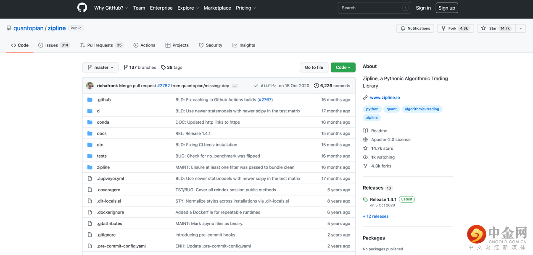Select the Code tab

pos(20,45)
